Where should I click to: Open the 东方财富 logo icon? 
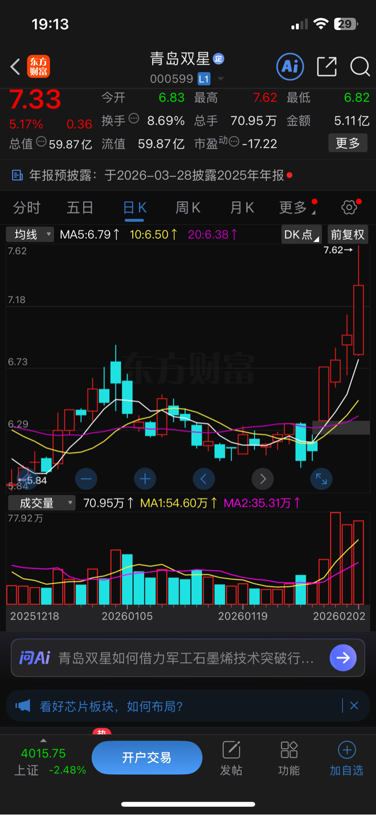39,67
